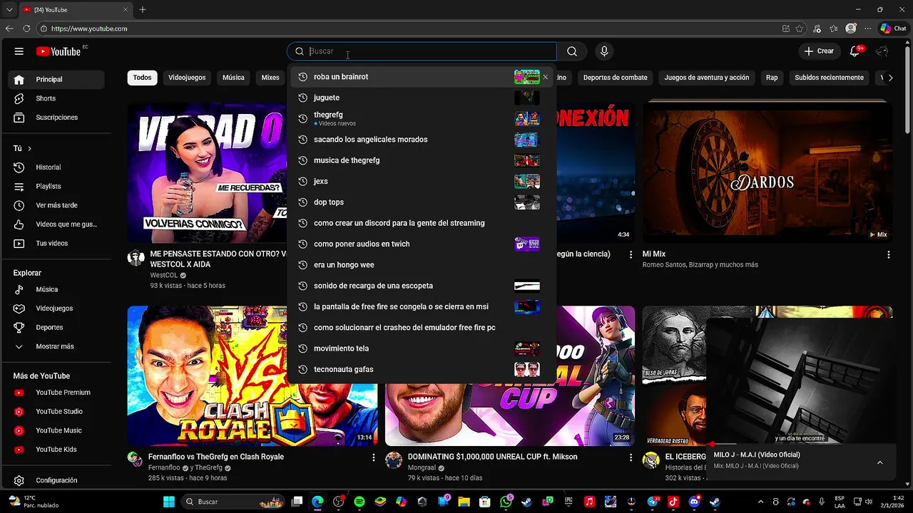This screenshot has width=913, height=513.
Task: Open Shorts in the sidebar
Action: 56,98
